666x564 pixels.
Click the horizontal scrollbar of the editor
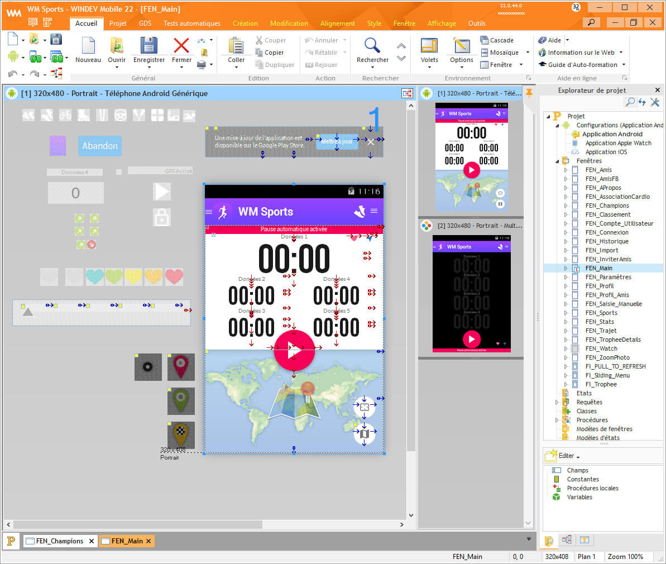click(138, 524)
